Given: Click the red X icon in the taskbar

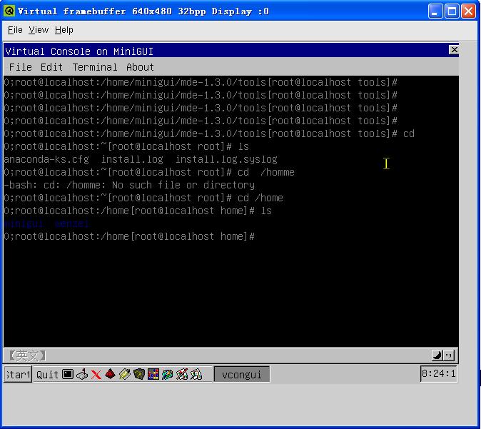Looking at the screenshot, I should click(96, 374).
